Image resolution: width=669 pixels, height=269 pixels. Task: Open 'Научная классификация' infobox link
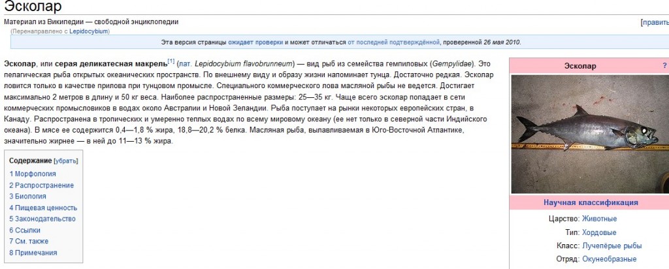(591, 202)
